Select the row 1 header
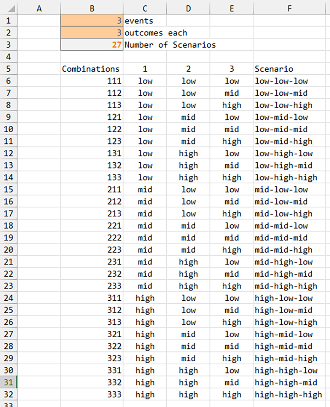The height and width of the screenshot is (407, 330). coord(8,20)
